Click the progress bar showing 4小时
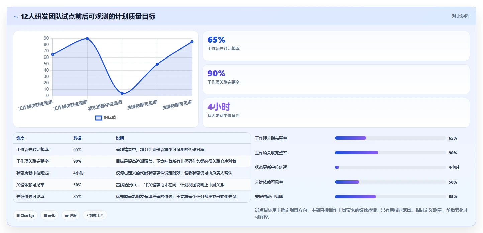The width and height of the screenshot is (483, 233). pyautogui.click(x=390, y=167)
